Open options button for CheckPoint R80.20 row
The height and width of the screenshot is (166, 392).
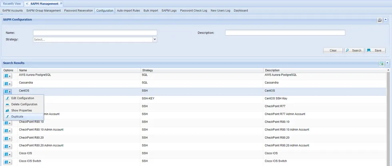8,139
